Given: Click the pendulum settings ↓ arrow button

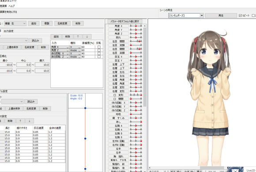Looking at the screenshot, I should [30, 121].
